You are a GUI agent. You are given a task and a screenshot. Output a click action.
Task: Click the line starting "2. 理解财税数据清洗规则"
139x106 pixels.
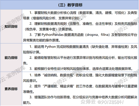point(83,24)
